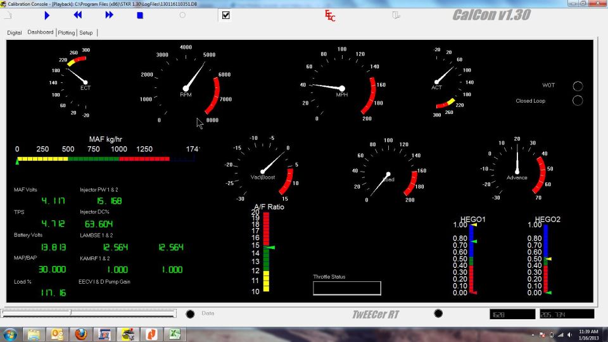
Task: Show hidden tray icons arrow
Action: pyautogui.click(x=533, y=335)
